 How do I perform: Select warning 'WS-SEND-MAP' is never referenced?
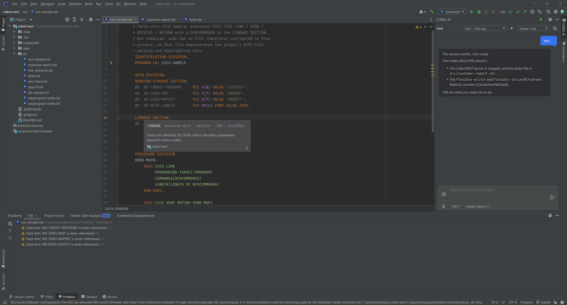[x=60, y=234]
